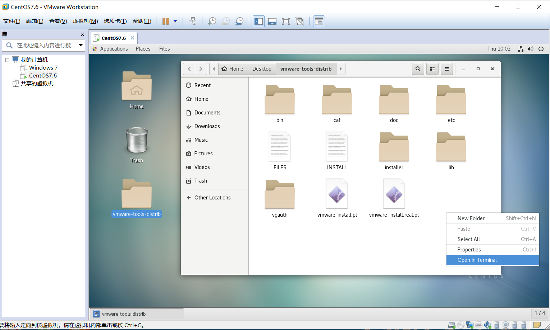Pause the virtual machine with the pause icon

166,21
